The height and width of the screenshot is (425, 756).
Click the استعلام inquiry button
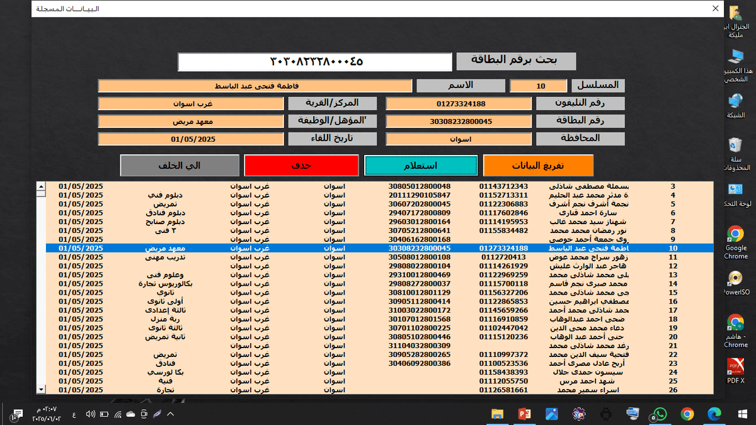[x=421, y=164]
